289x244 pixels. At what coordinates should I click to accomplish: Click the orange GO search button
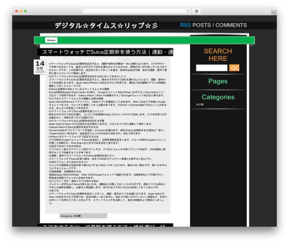click(x=234, y=67)
